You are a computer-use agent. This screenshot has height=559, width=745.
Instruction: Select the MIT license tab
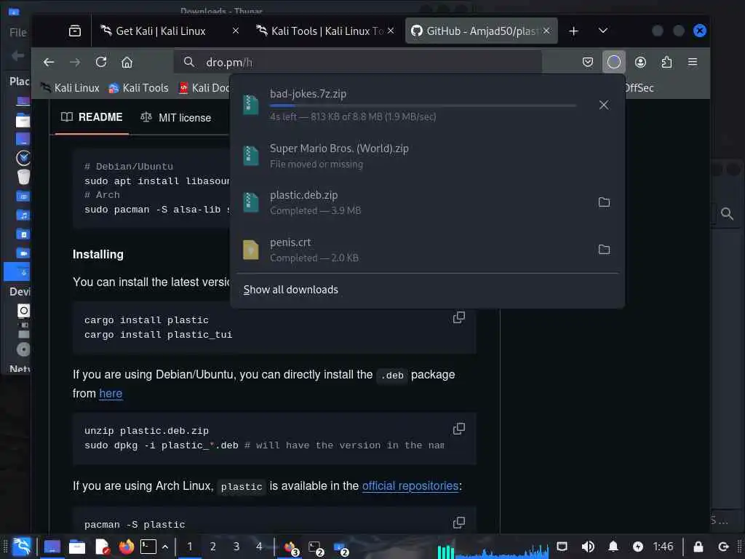176,117
